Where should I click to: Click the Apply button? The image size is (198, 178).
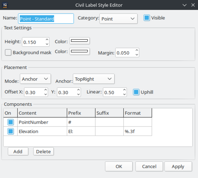coord(178,166)
